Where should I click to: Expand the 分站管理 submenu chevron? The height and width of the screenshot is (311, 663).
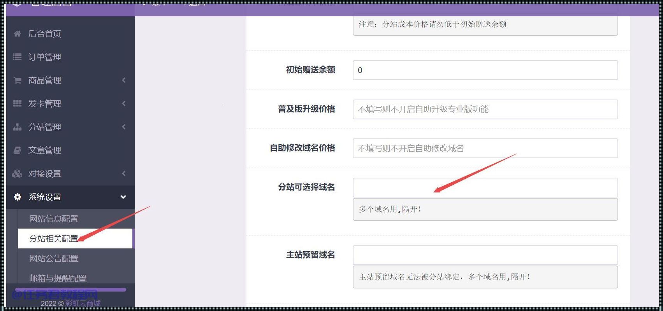click(124, 127)
